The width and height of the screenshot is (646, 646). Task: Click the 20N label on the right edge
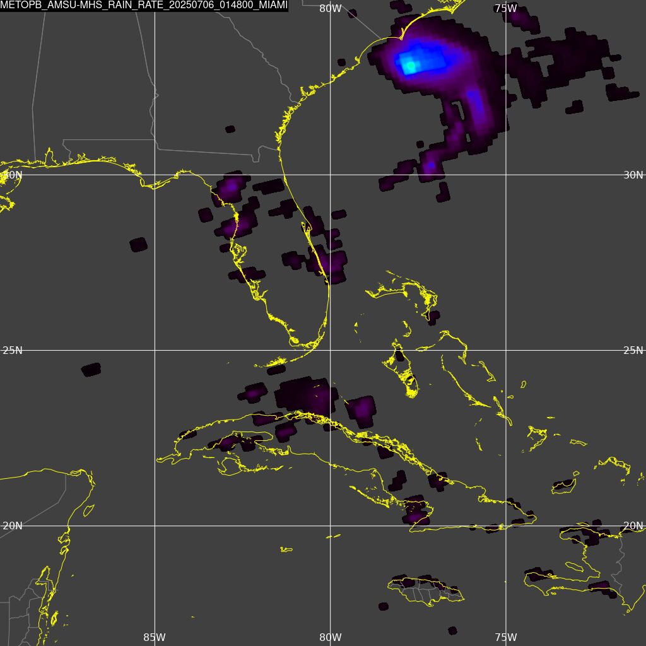pyautogui.click(x=633, y=526)
